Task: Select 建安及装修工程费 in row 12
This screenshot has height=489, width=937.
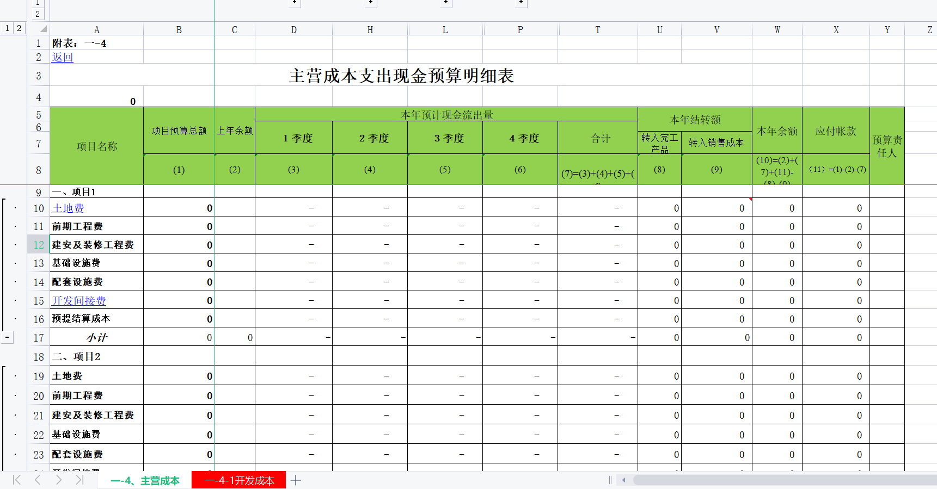Action: tap(97, 245)
